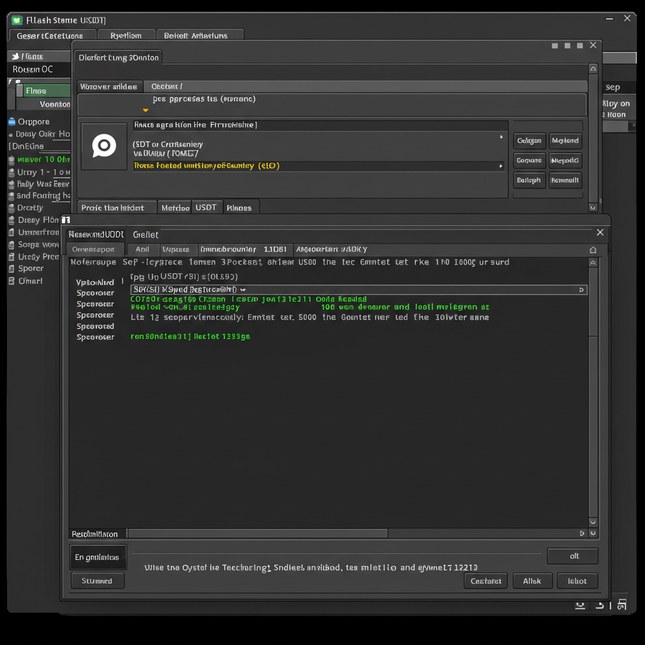
Task: Click the large speech bubble icon thumbnail
Action: click(x=104, y=146)
